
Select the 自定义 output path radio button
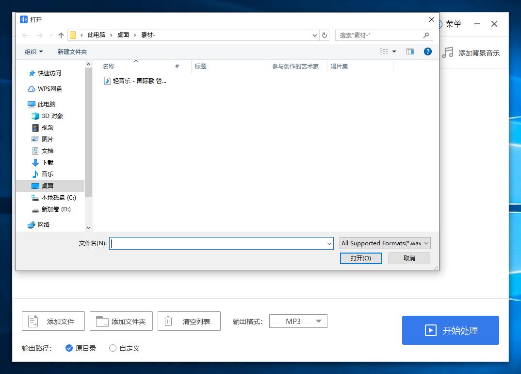(x=112, y=348)
